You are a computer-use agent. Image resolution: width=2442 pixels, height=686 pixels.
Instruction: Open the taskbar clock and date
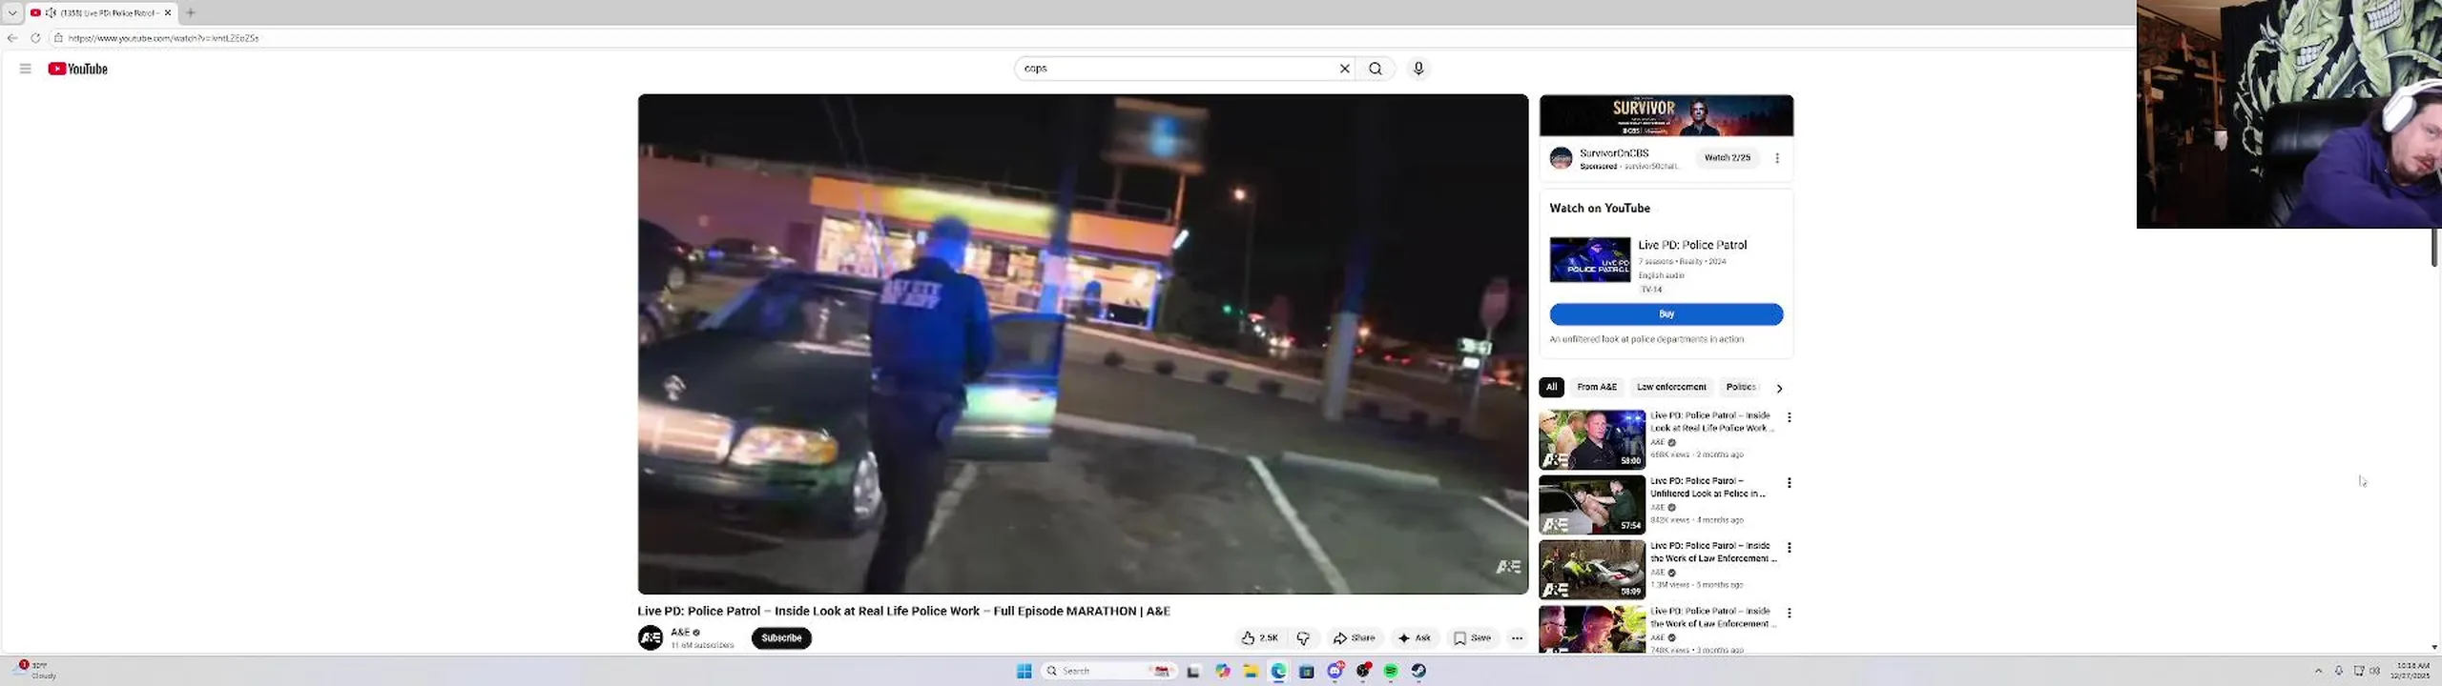2411,670
